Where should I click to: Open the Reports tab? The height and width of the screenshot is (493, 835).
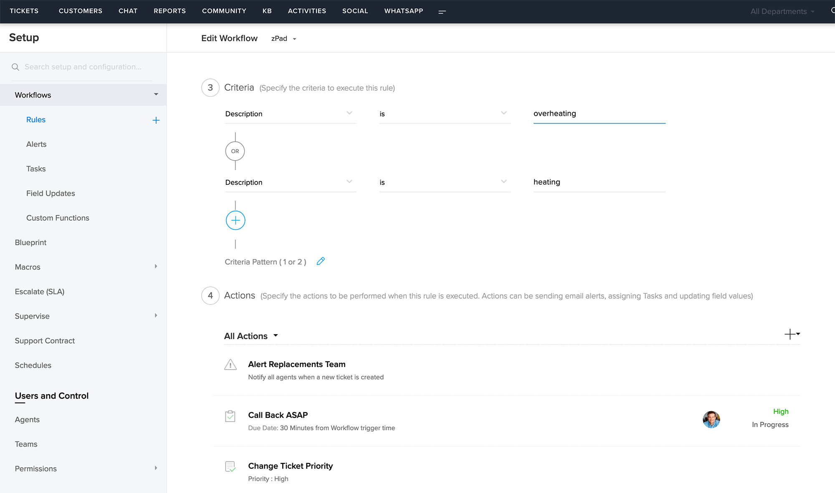(170, 11)
